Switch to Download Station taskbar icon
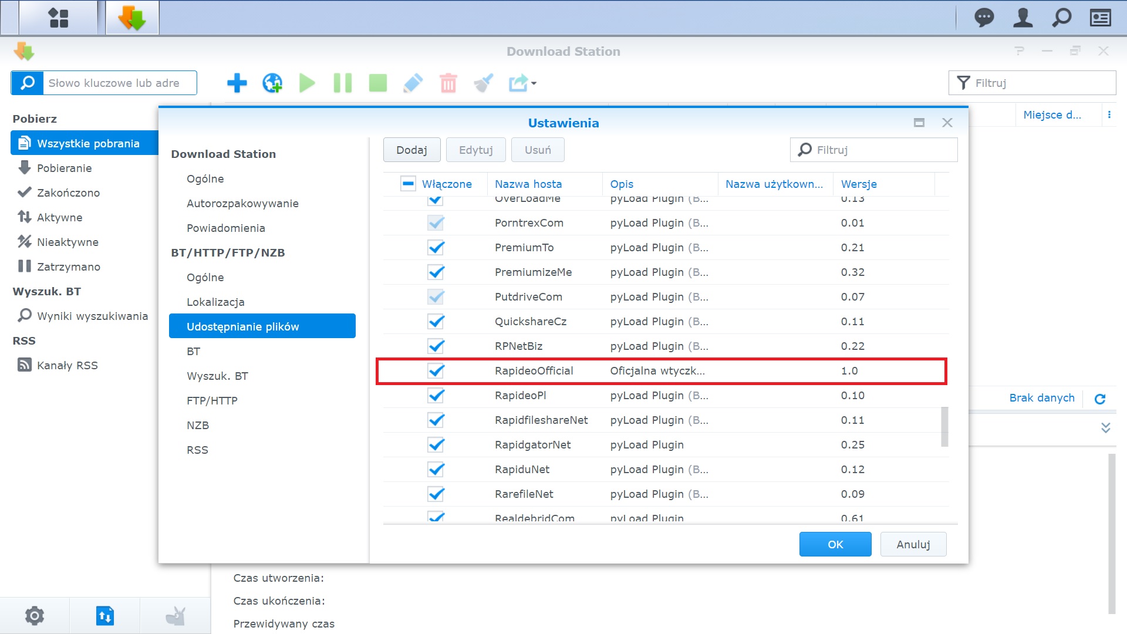The image size is (1127, 634). point(132,18)
